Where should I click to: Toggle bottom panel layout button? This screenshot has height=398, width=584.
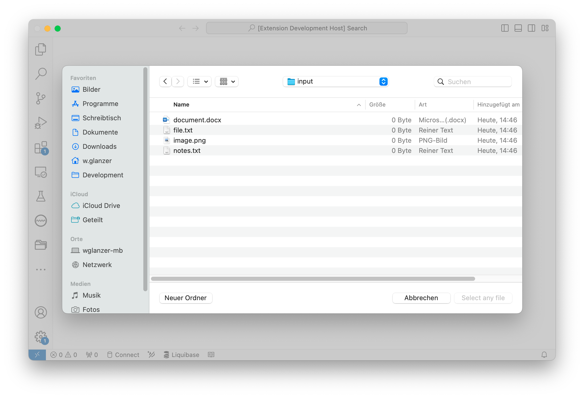coord(518,28)
